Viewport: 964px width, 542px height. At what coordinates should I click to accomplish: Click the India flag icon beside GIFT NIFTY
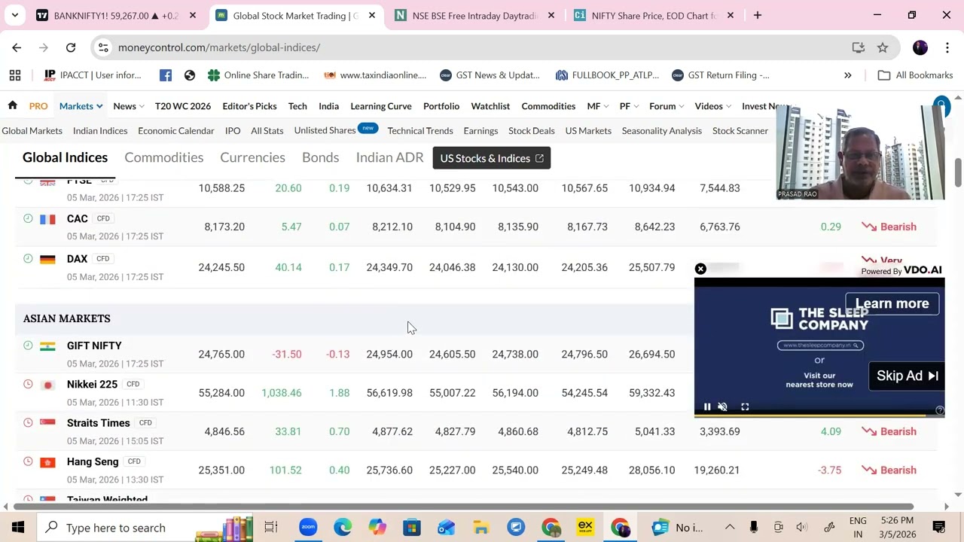(x=47, y=346)
